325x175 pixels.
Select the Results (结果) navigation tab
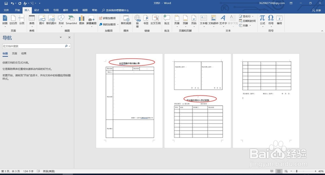click(24, 53)
